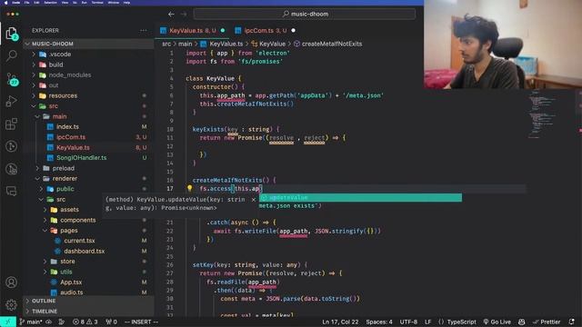Open forwarded ports indicator showing 0
The height and width of the screenshot is (327, 582).
(111, 322)
